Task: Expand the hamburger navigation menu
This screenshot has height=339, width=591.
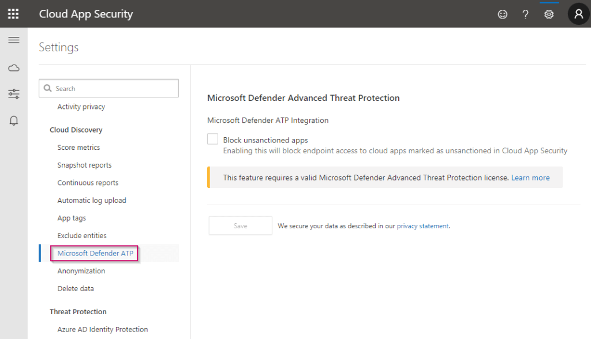Action: click(x=14, y=40)
